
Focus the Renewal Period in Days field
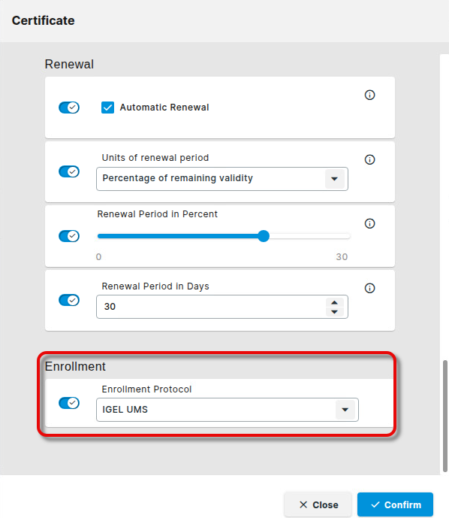pos(211,307)
